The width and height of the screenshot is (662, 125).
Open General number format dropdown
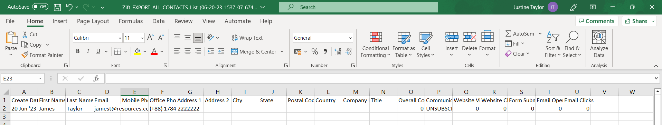[350, 38]
